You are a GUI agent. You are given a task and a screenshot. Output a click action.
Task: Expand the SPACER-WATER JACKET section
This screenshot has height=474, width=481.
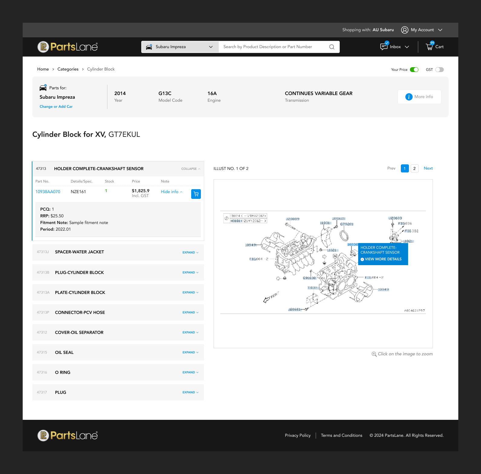(190, 252)
